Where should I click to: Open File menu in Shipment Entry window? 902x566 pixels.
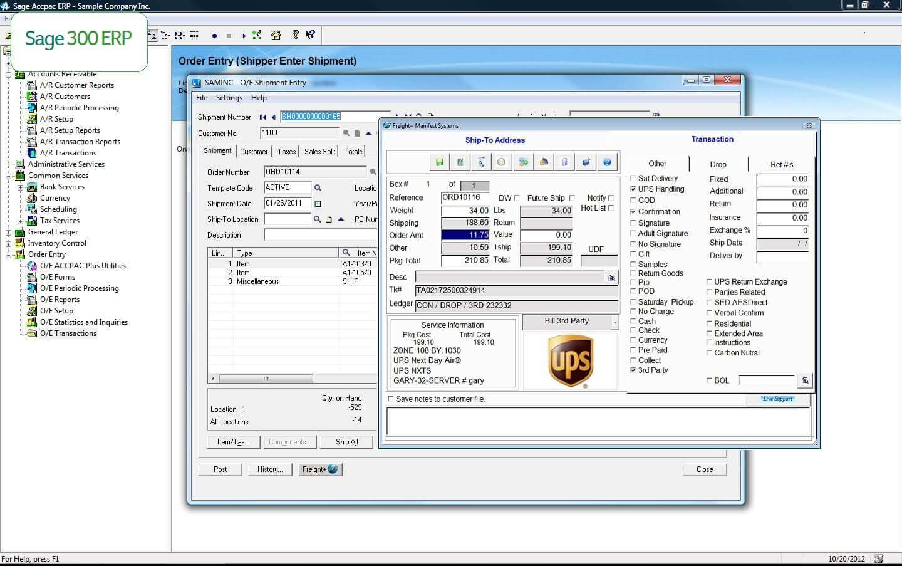[202, 98]
